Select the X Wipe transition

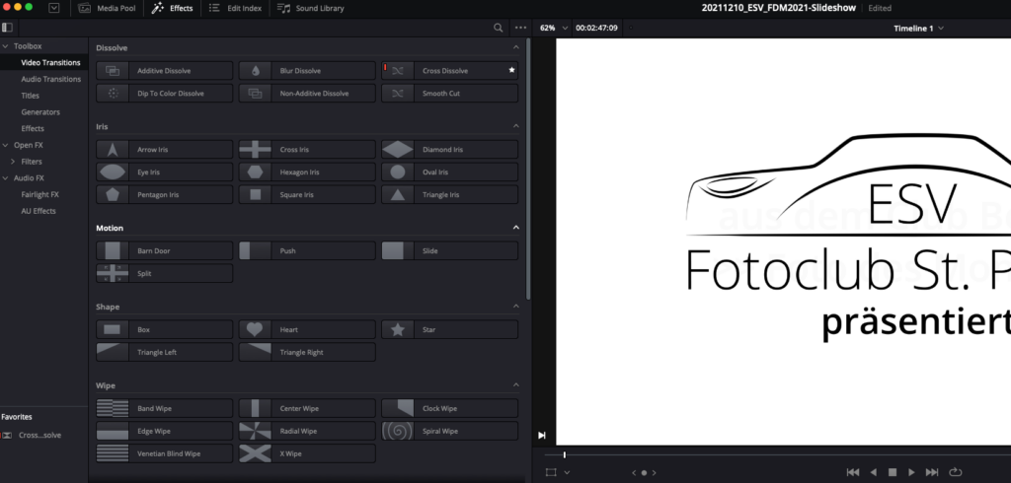(x=307, y=453)
